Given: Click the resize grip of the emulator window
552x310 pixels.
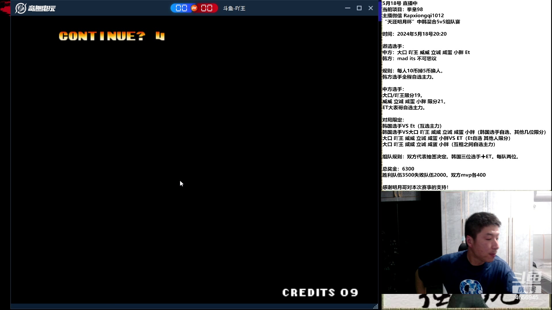Looking at the screenshot, I should point(375,307).
